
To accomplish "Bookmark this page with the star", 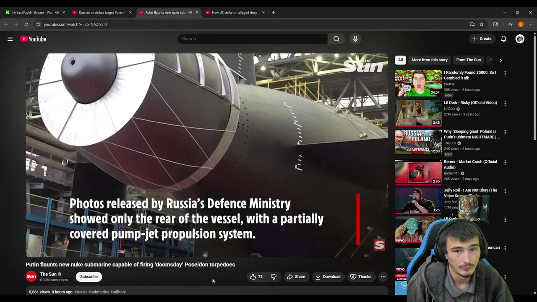I will coord(482,24).
